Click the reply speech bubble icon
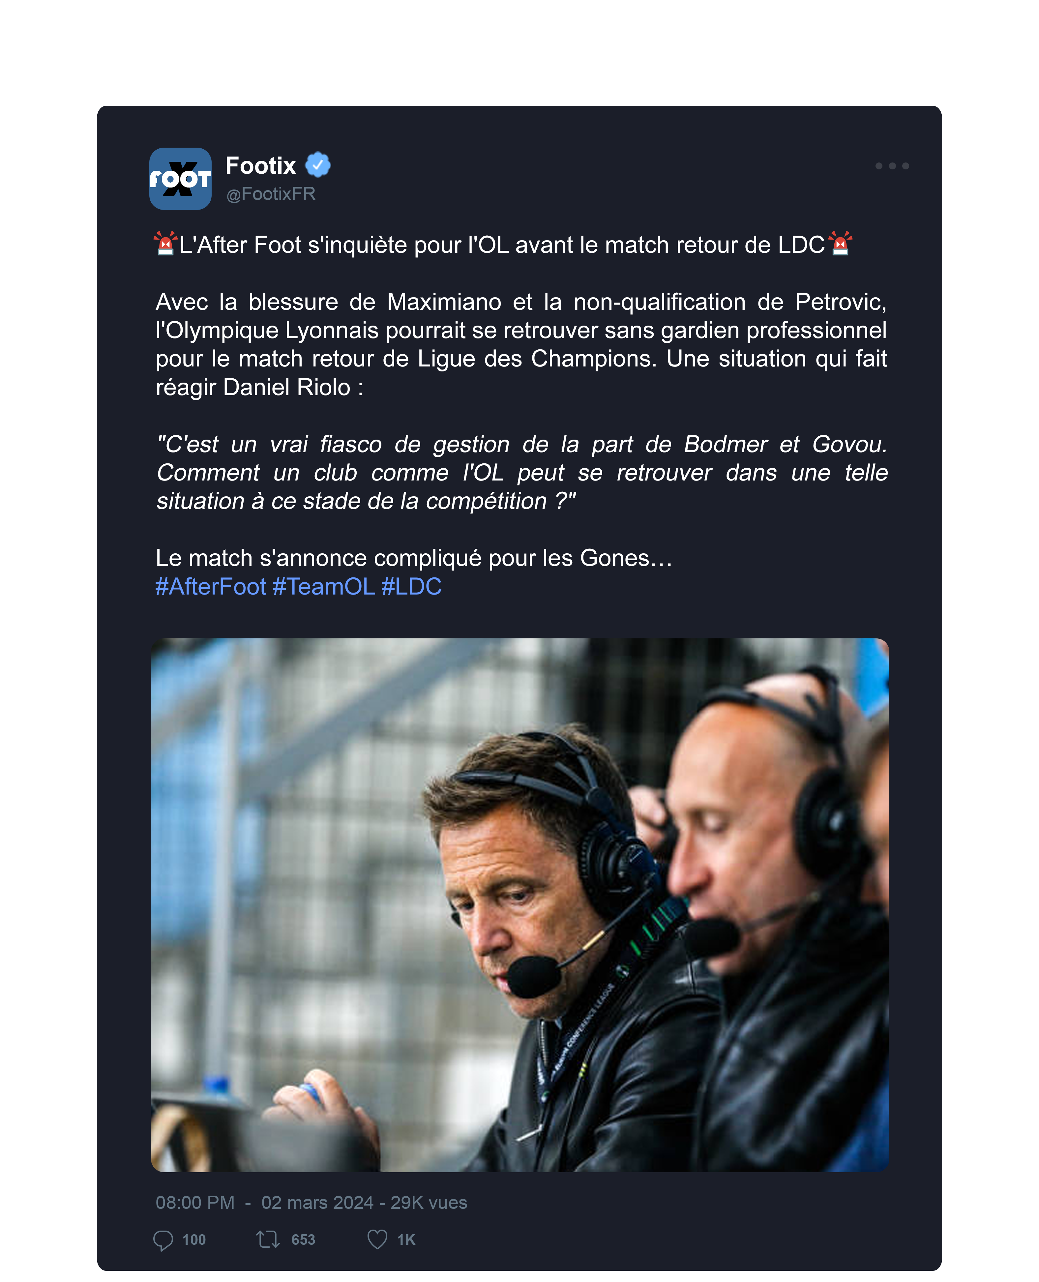The height and width of the screenshot is (1282, 1039). tap(163, 1240)
